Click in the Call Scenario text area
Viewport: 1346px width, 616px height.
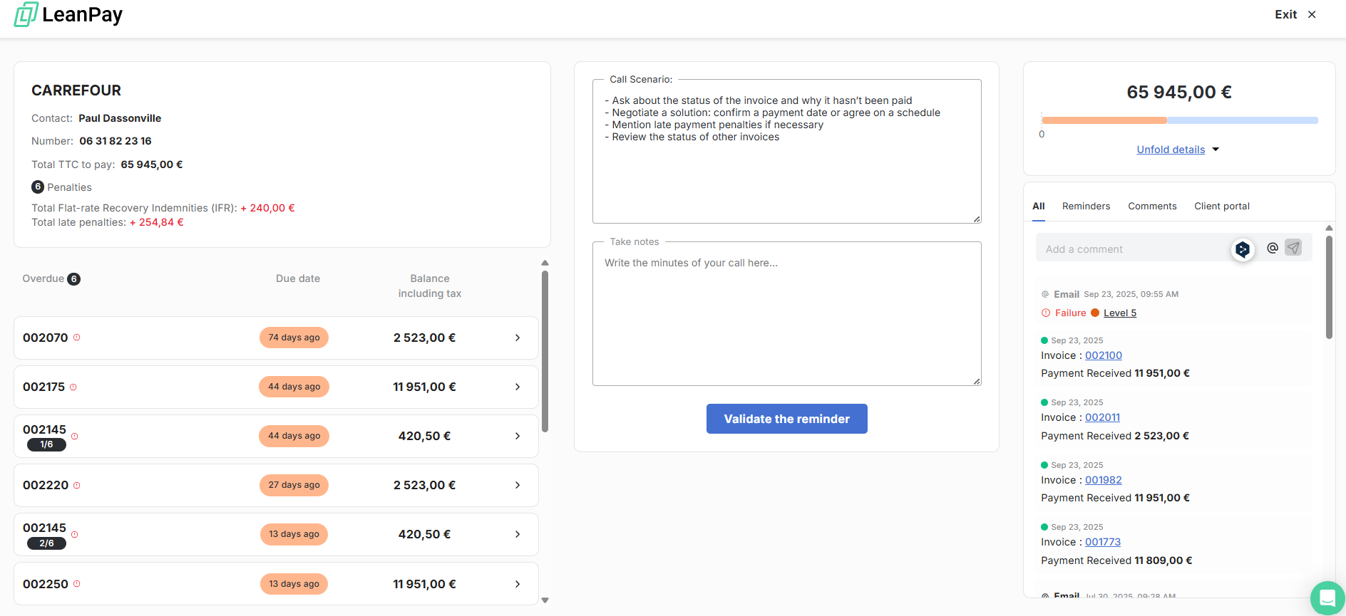coord(787,152)
